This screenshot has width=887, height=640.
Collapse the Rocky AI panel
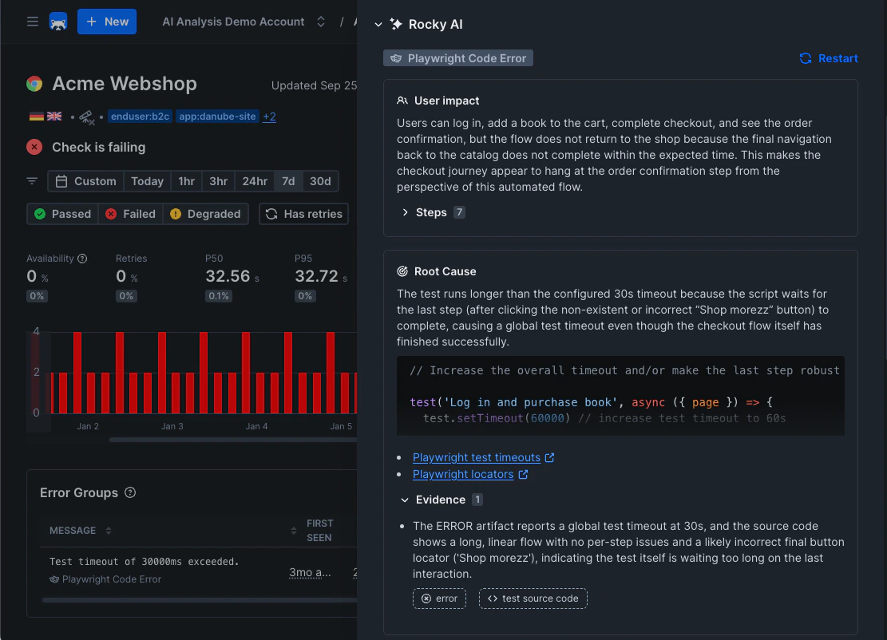point(378,25)
